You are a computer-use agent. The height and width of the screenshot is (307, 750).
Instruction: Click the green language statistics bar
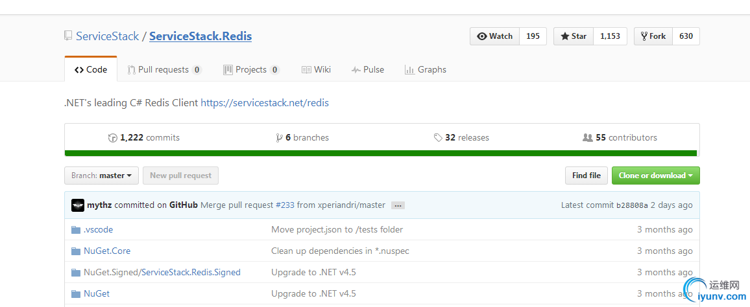[381, 153]
